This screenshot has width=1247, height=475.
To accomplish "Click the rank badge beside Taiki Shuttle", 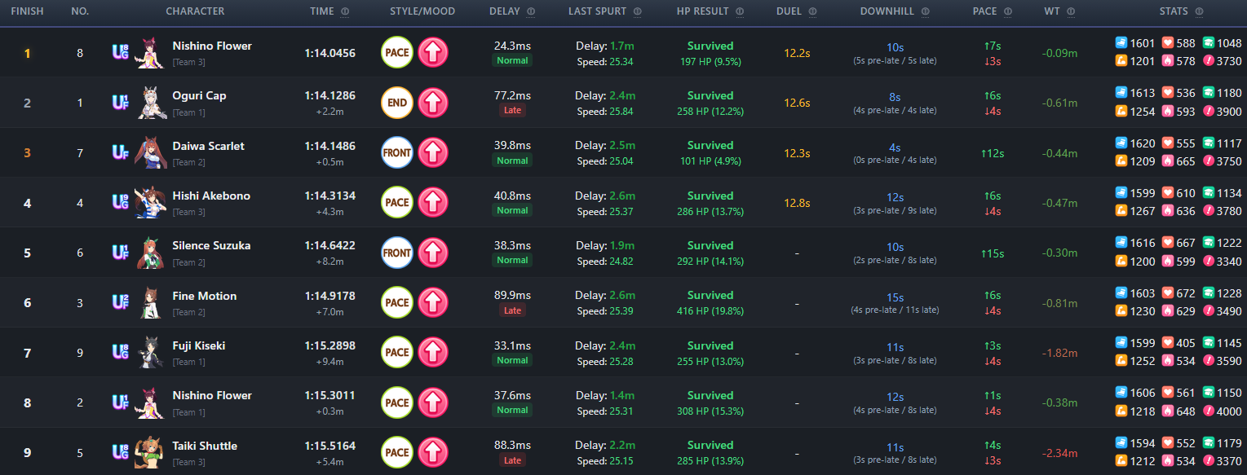I will pos(120,452).
